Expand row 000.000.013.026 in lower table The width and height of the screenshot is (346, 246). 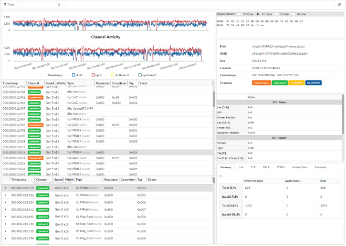pos(5,195)
